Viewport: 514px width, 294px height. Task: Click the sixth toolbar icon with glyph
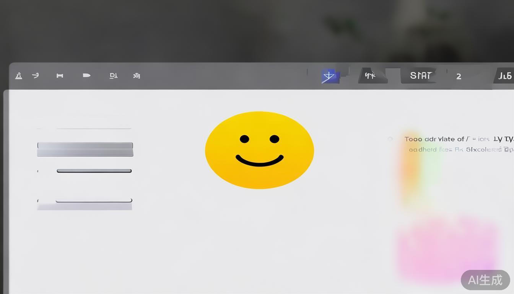137,76
